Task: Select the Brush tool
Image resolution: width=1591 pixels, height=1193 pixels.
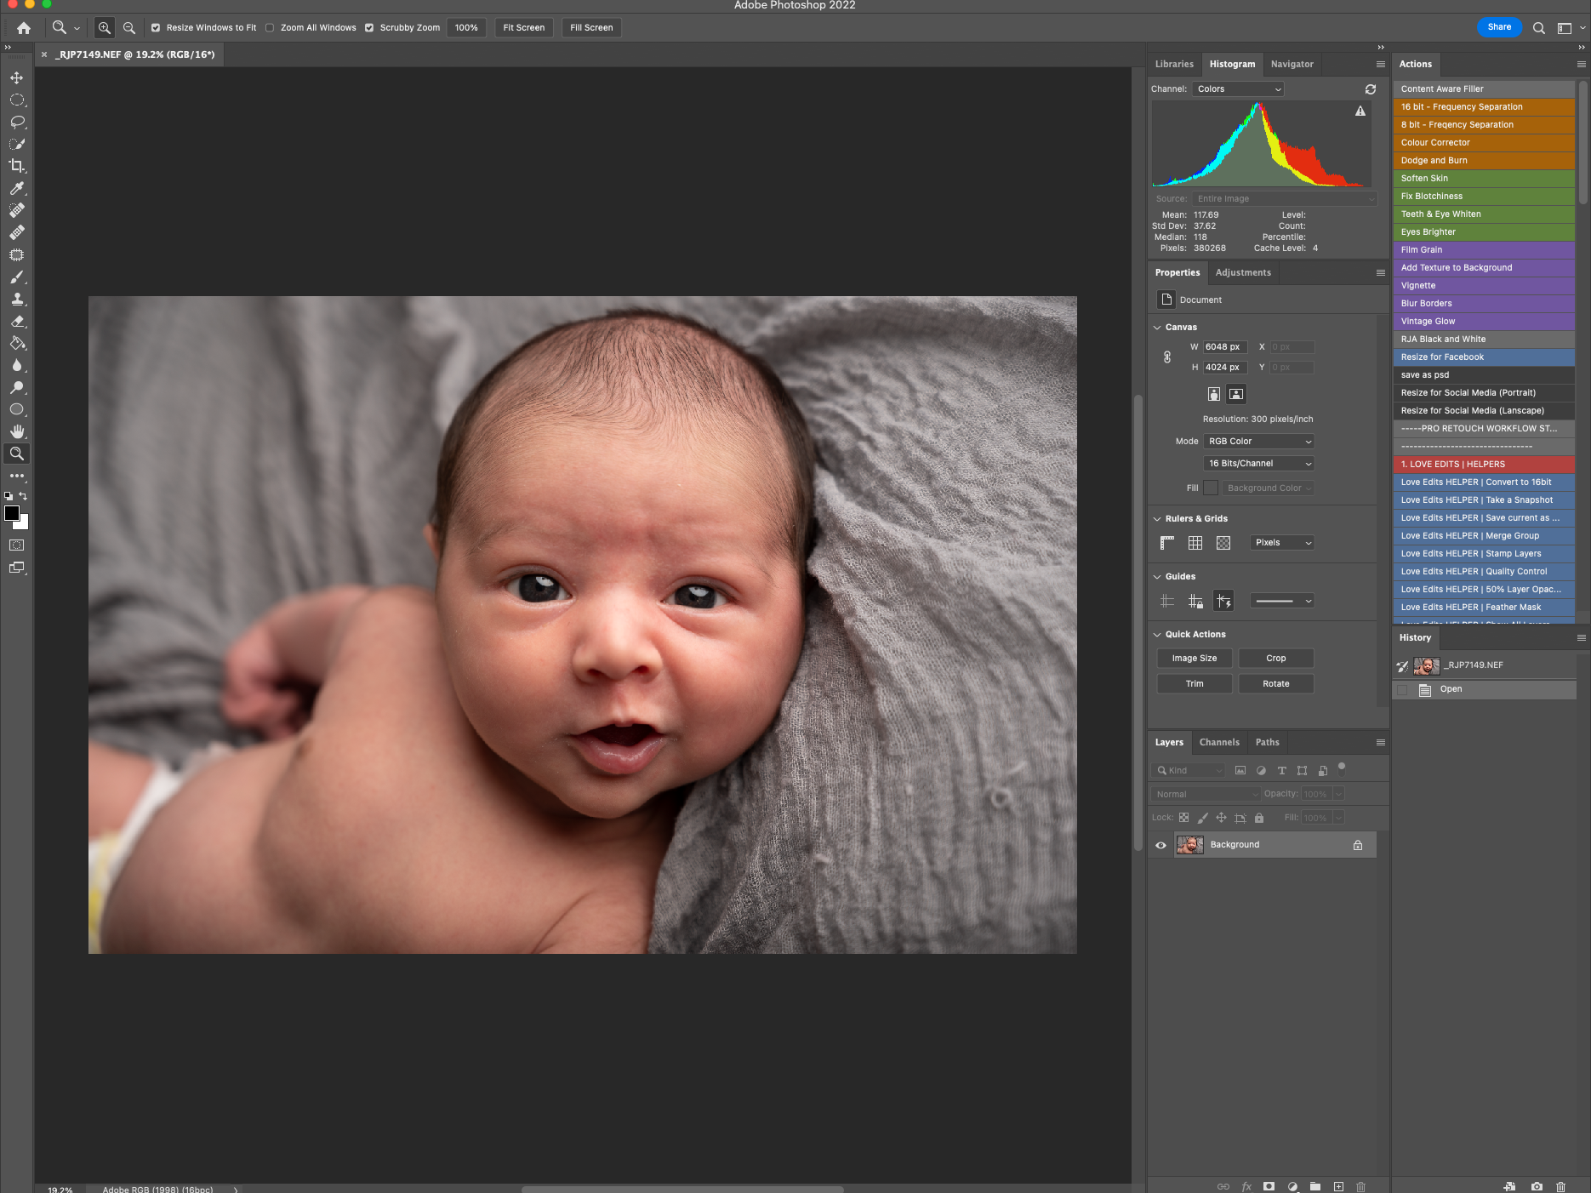Action: [x=17, y=277]
